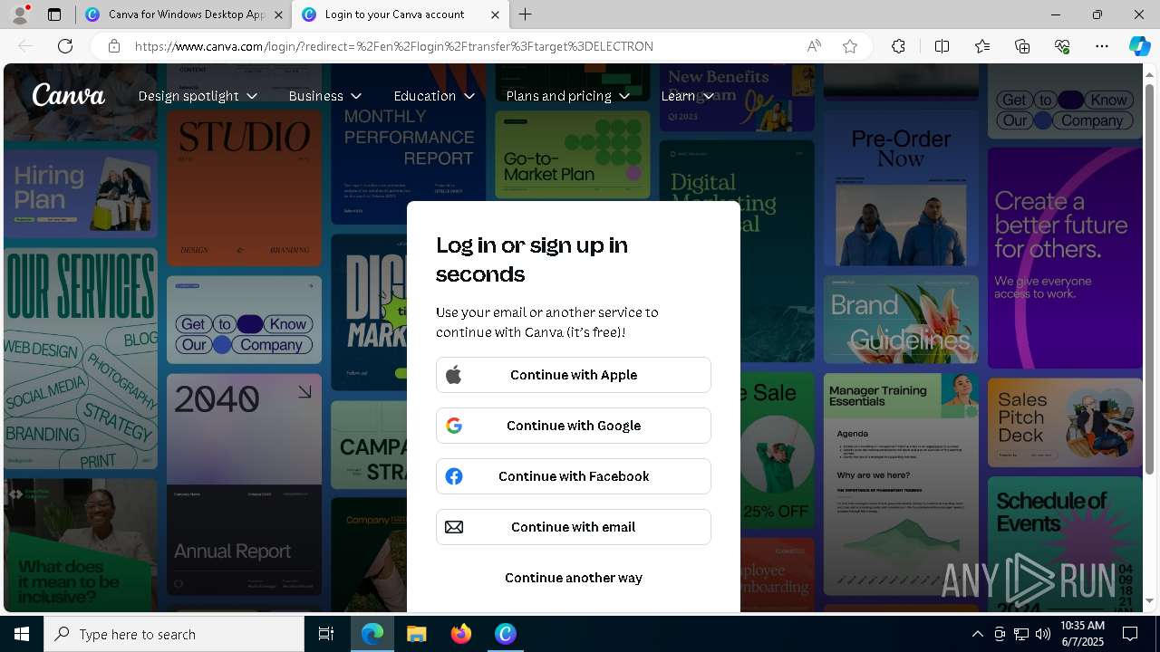
Task: Open File Explorer from taskbar
Action: tap(417, 634)
